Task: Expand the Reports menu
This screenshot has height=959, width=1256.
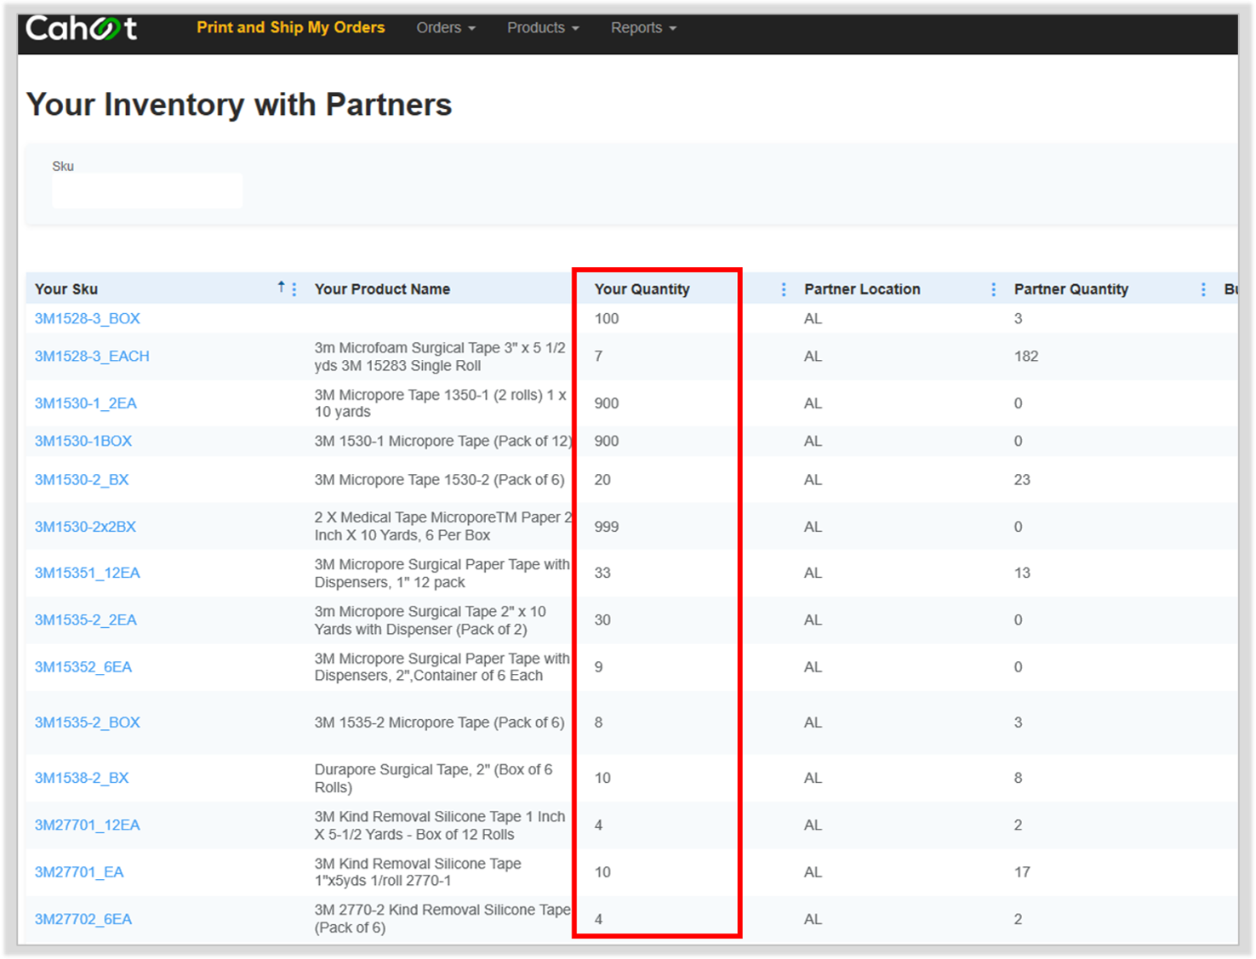Action: [643, 28]
